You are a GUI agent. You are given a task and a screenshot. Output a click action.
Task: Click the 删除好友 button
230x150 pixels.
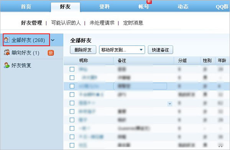83,50
